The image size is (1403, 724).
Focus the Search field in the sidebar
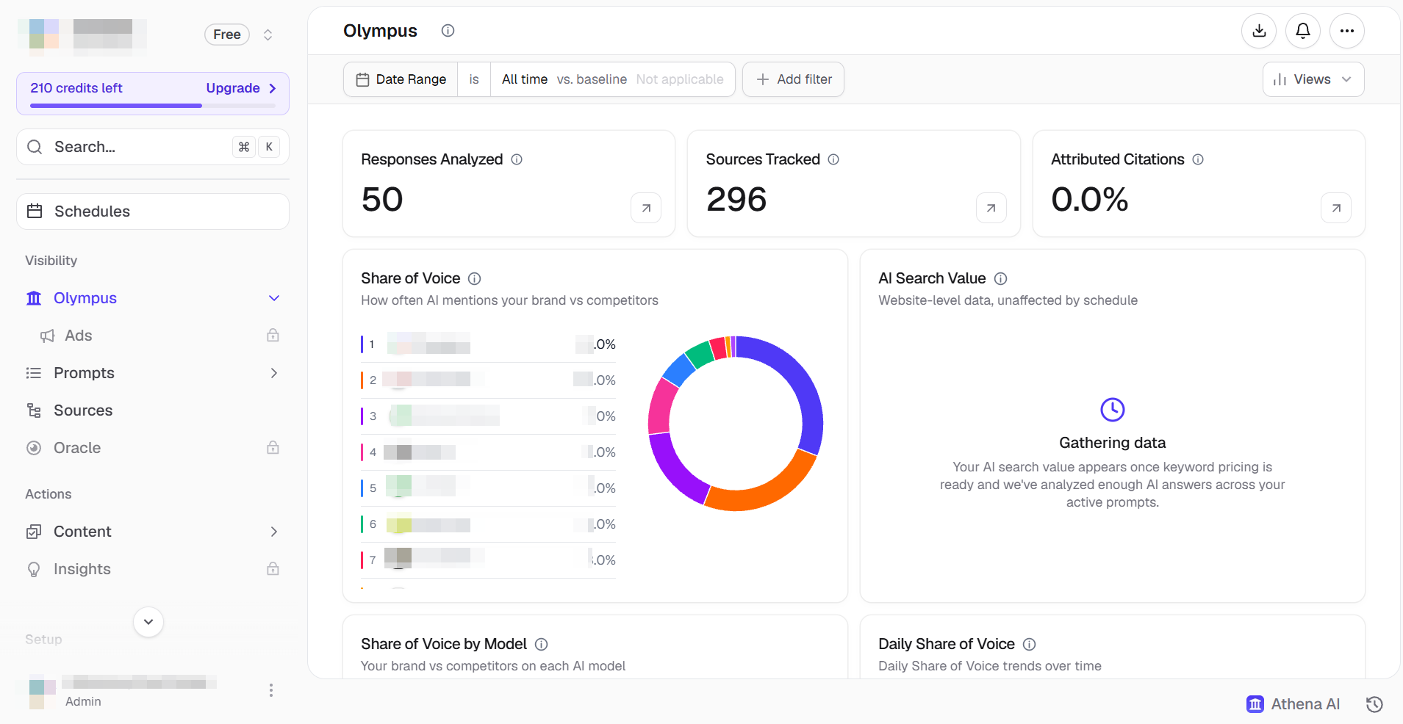point(153,147)
